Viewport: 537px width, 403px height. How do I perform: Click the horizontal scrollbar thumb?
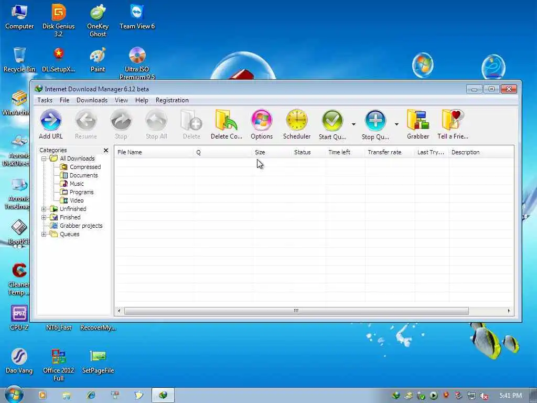tap(296, 311)
